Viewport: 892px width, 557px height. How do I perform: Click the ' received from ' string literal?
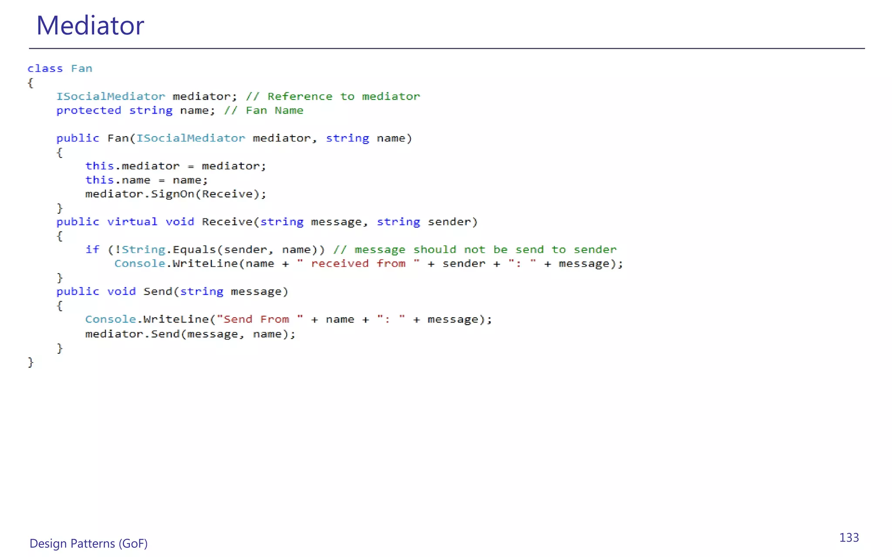pyautogui.click(x=358, y=264)
